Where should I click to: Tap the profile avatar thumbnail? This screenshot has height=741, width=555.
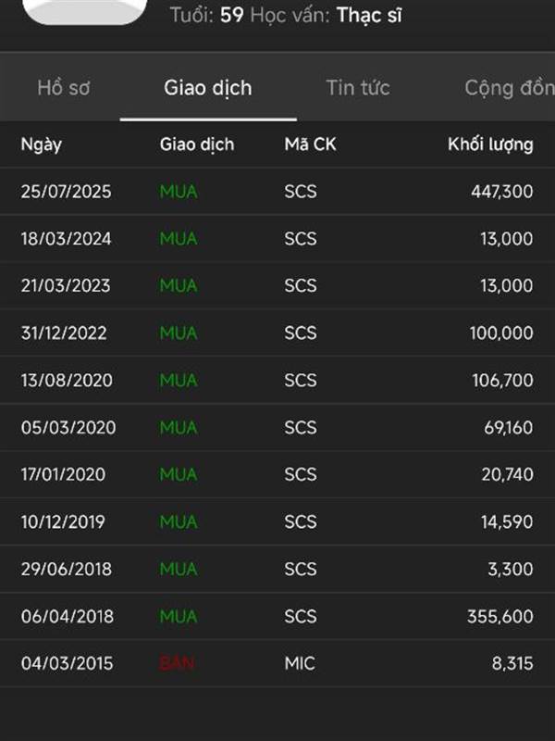click(x=84, y=12)
